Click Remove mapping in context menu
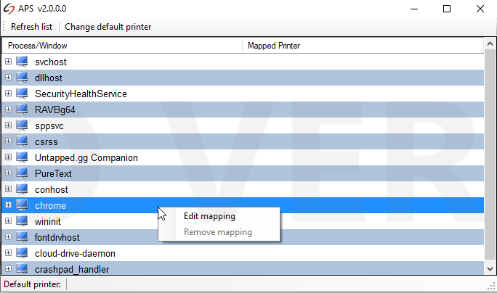This screenshot has width=497, height=293. pos(217,233)
